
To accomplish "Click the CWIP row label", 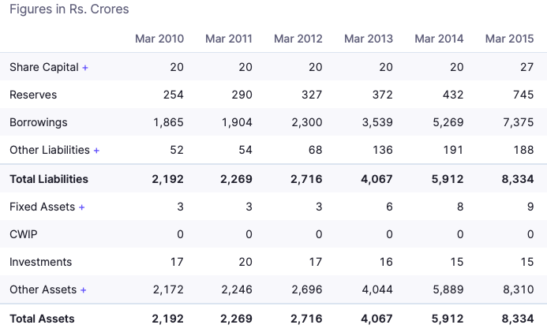I will [23, 235].
